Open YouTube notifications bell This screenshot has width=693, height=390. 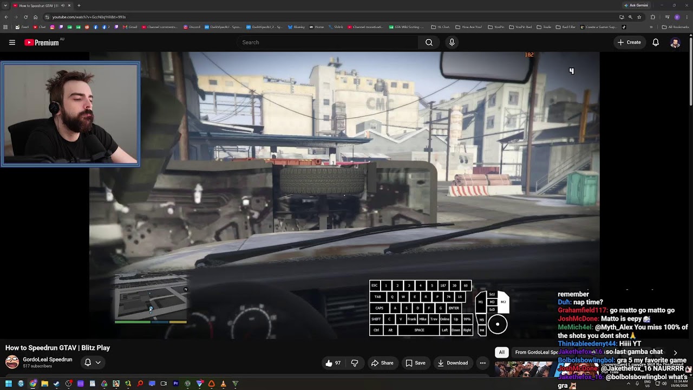656,42
